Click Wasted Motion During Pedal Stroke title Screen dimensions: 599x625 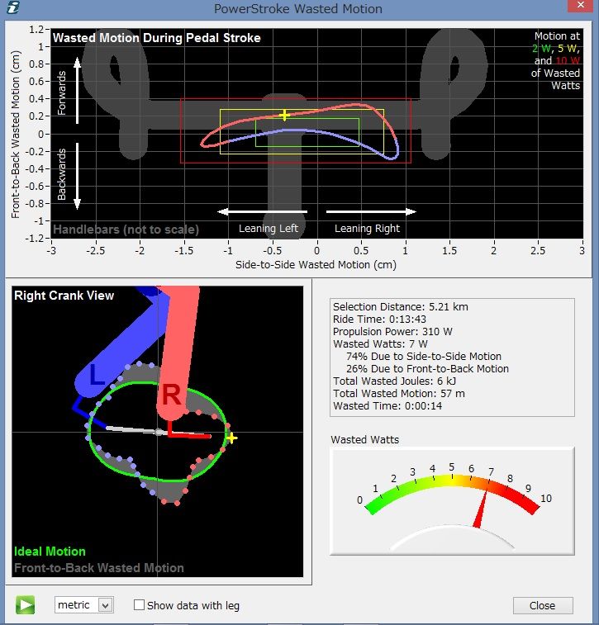pyautogui.click(x=157, y=38)
